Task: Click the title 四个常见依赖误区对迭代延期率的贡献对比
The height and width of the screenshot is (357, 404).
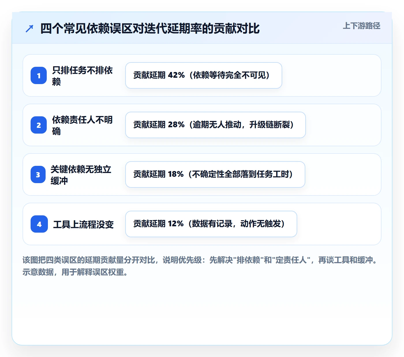Action: point(150,29)
